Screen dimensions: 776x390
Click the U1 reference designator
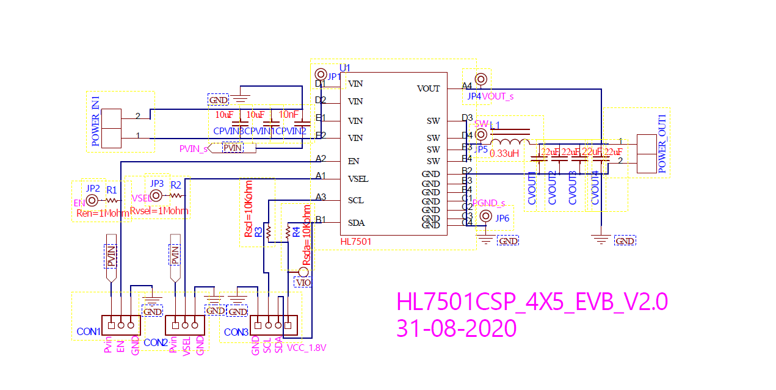(x=345, y=67)
